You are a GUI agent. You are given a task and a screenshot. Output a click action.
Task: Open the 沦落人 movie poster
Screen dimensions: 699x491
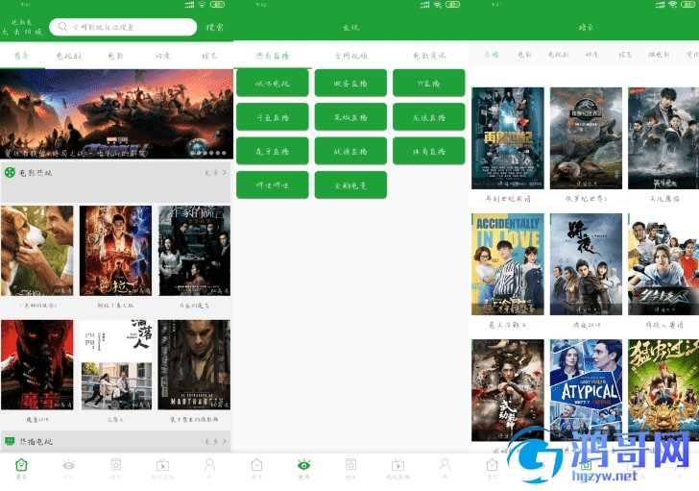pyautogui.click(x=115, y=365)
